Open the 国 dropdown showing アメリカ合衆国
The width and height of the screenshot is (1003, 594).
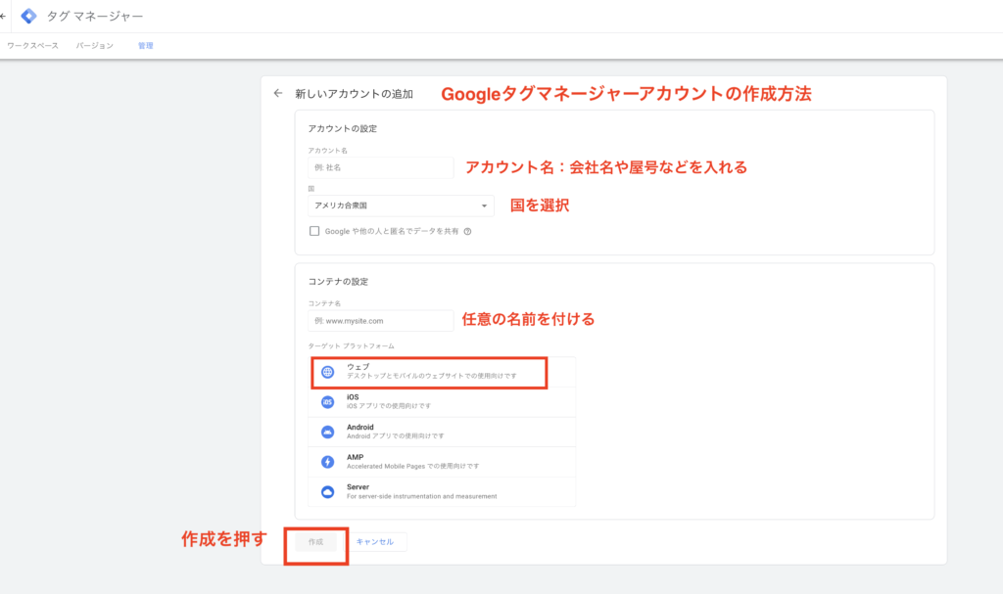coord(401,206)
